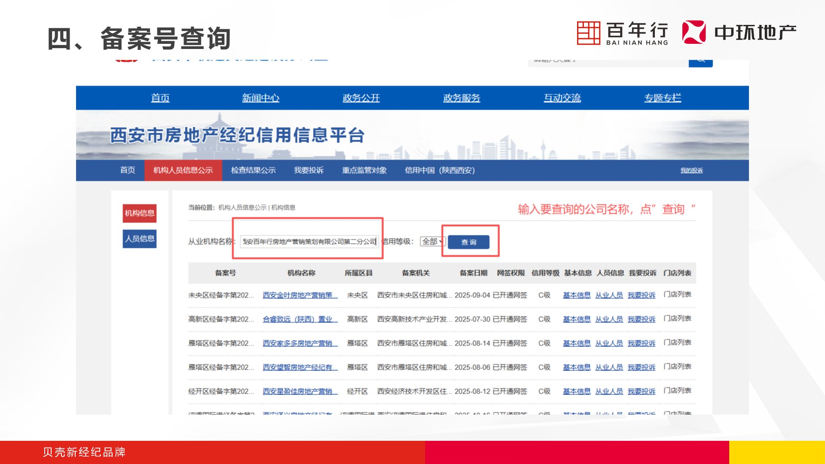This screenshot has height=464, width=825.
Task: Open 从业人员 for 合睿致远 row
Action: [x=609, y=319]
